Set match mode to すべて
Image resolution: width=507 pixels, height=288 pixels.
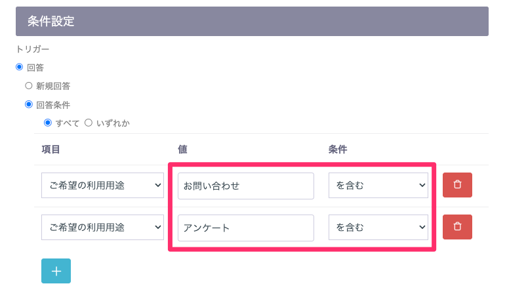(47, 123)
